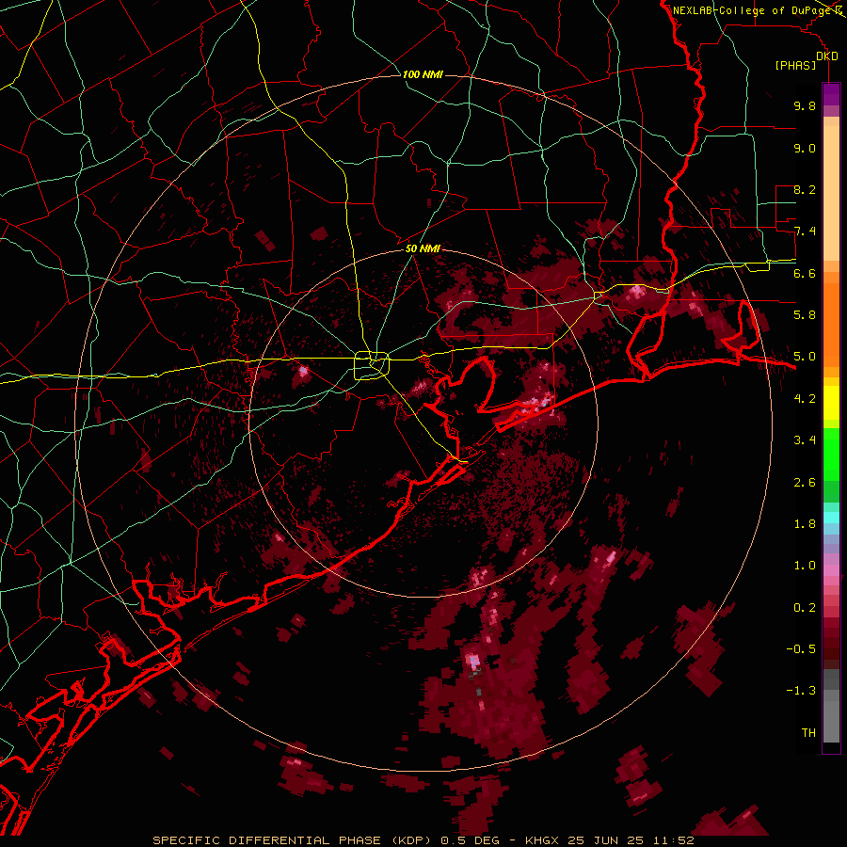Click the TH threshold label on the scale

[808, 733]
